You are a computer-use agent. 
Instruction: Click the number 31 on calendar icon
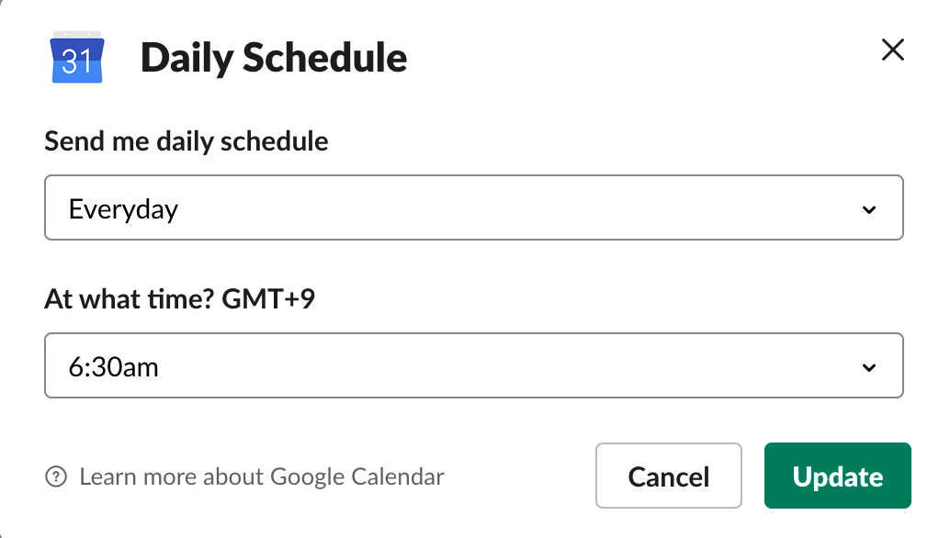coord(76,61)
